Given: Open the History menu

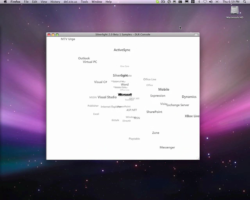Looking at the screenshot, I should click(x=55, y=2).
